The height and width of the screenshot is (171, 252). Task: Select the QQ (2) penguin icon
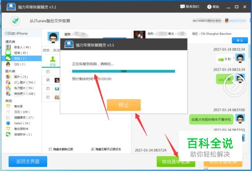(8, 64)
